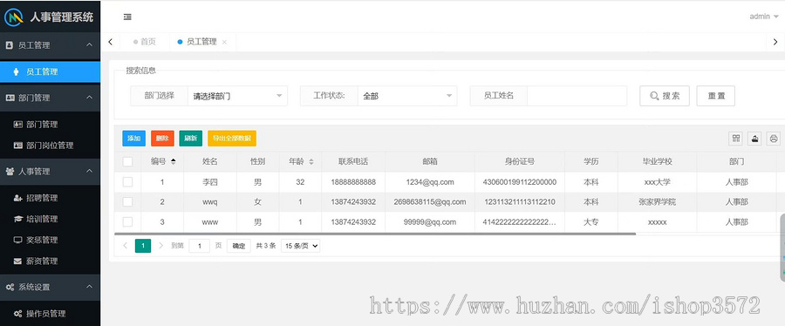Viewport: 785px width, 326px height.
Task: Click the red 删除 button
Action: pyautogui.click(x=162, y=139)
